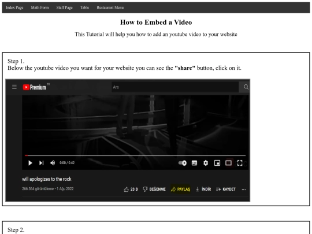Enable miniplayer mode icon
The image size is (312, 234).
click(217, 163)
